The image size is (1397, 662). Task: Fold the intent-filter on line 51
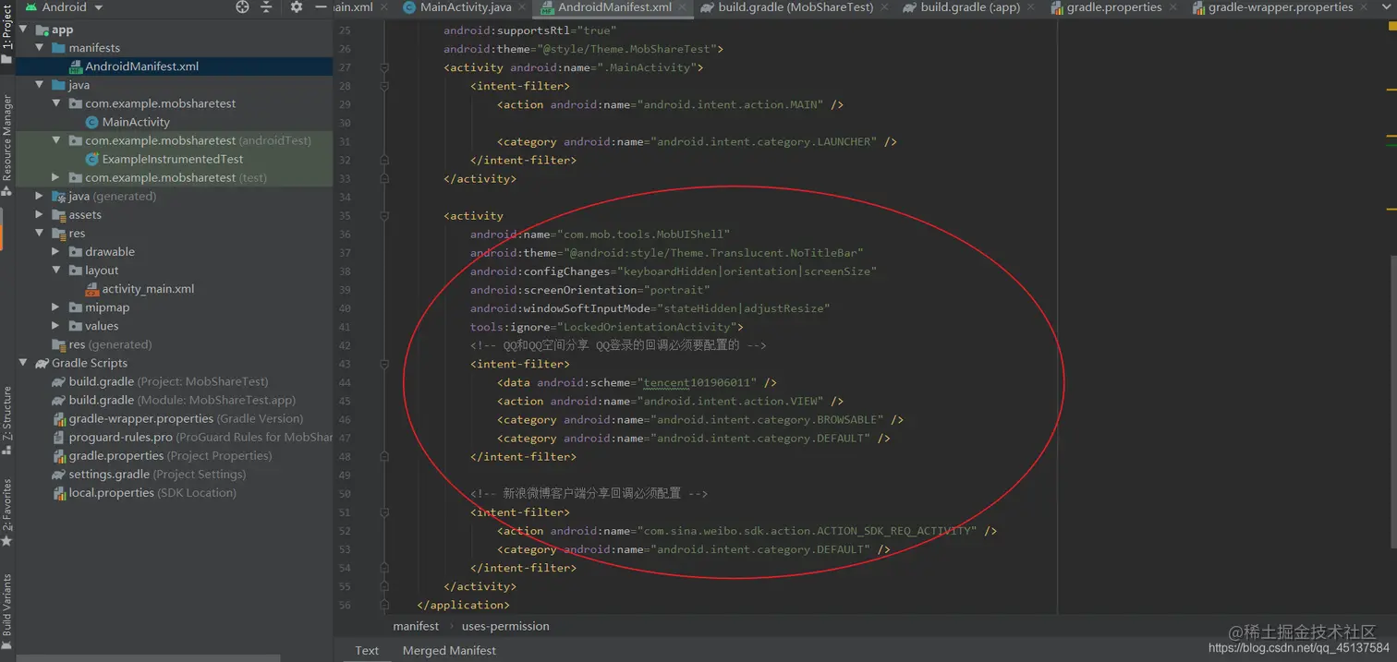tap(384, 512)
